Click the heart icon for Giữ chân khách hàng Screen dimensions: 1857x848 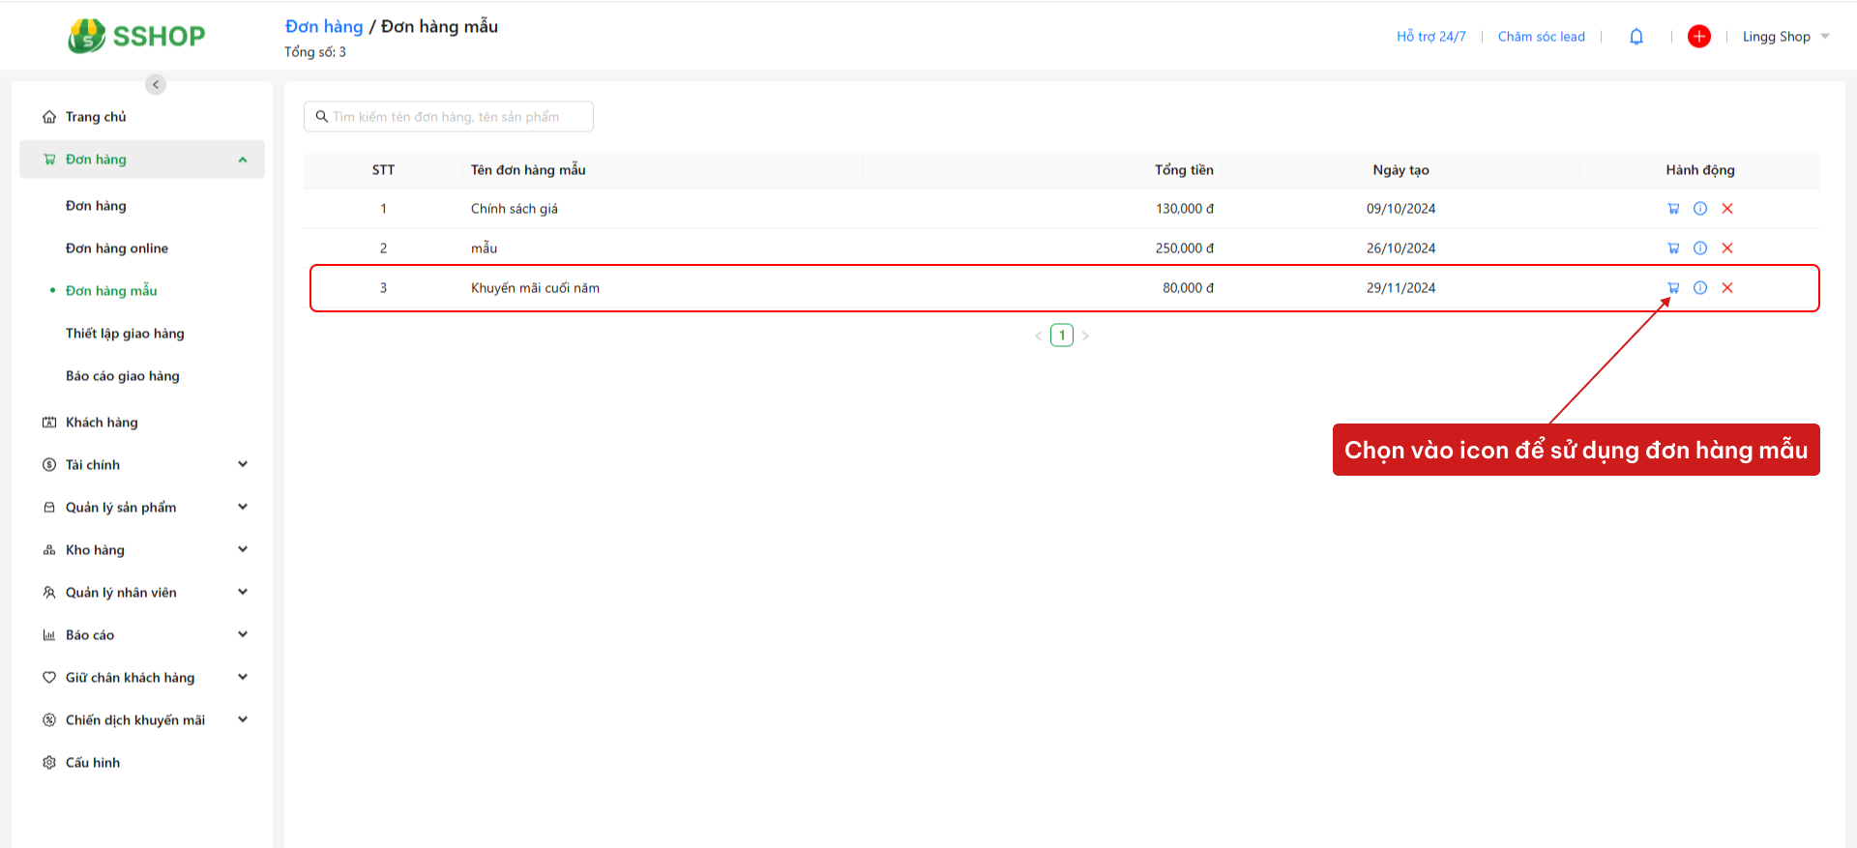49,678
